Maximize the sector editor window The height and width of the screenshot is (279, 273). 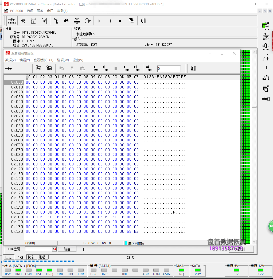coord(222,53)
